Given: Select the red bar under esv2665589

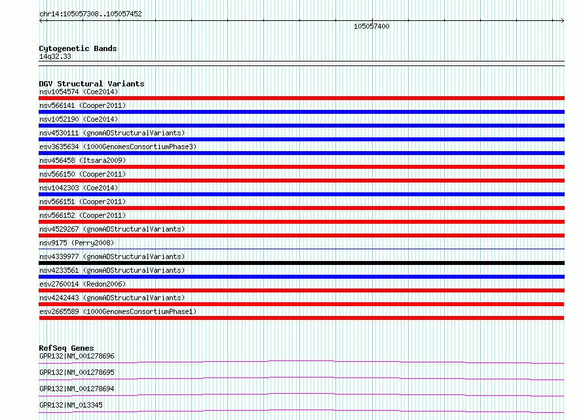Looking at the screenshot, I should point(301,318).
